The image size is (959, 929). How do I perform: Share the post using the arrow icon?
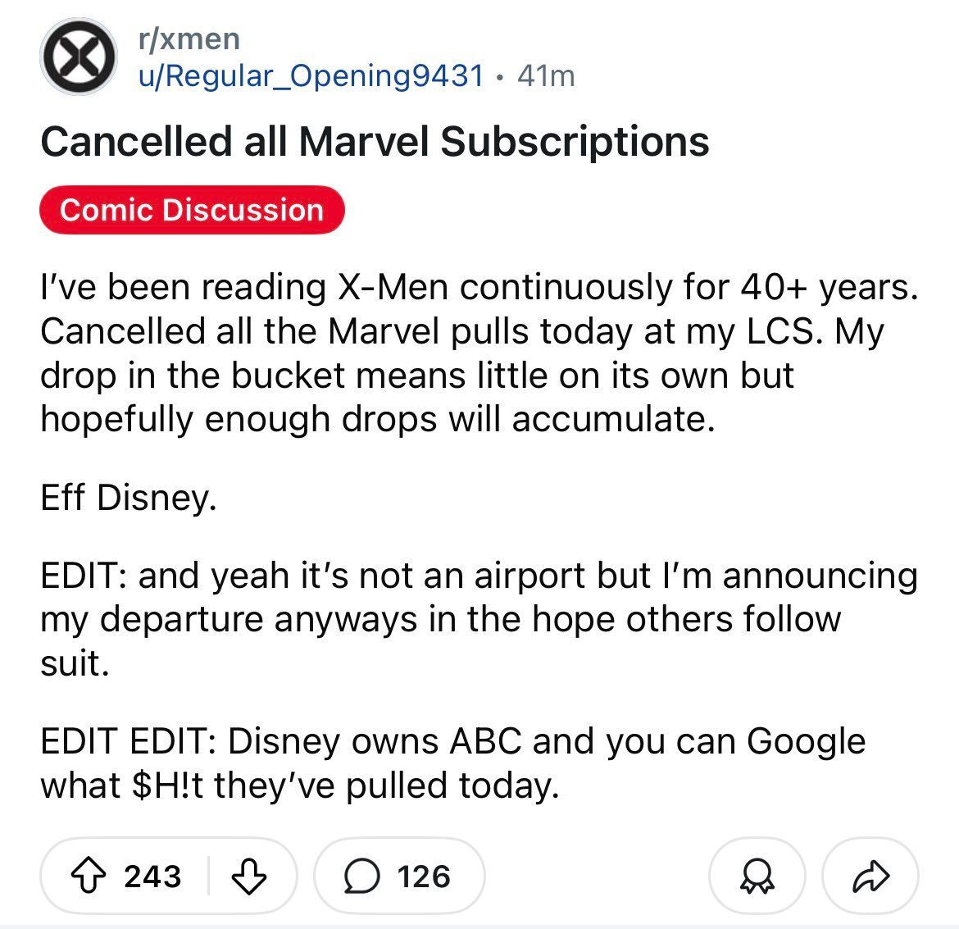click(x=870, y=876)
